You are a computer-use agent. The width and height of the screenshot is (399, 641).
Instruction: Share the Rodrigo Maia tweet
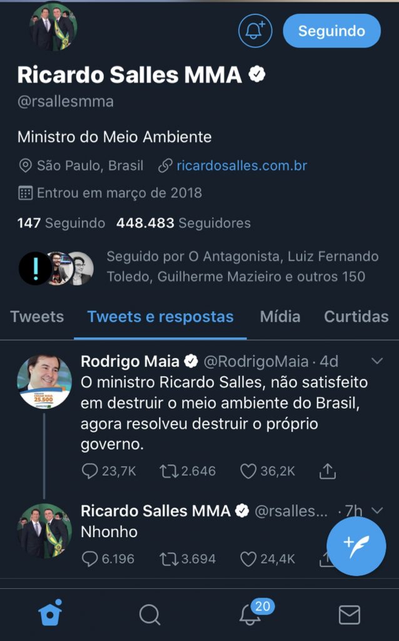click(328, 471)
